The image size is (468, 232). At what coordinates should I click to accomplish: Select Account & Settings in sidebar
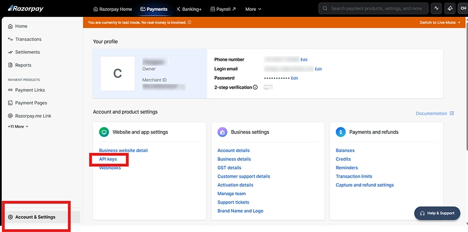[42, 217]
